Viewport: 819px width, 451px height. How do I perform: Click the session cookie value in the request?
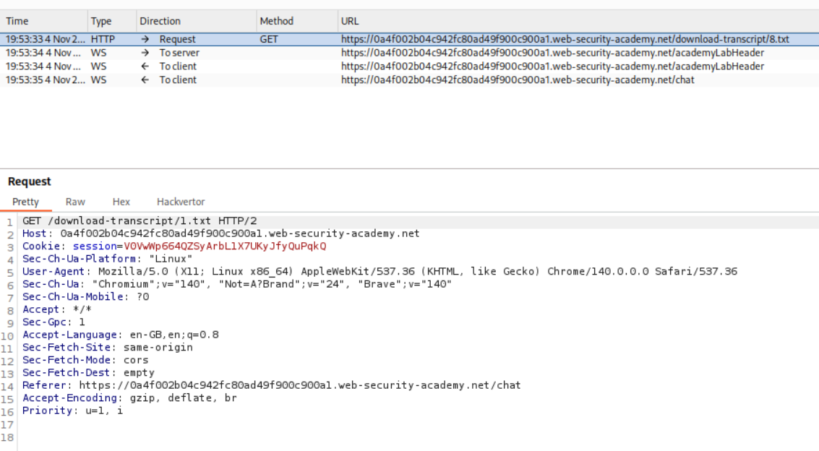(225, 246)
